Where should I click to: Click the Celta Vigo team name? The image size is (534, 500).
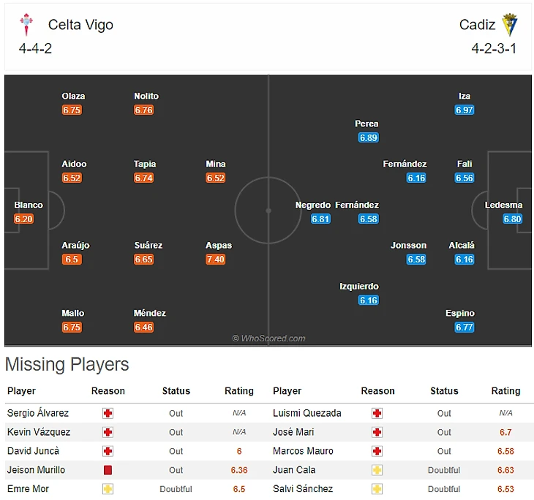click(80, 25)
